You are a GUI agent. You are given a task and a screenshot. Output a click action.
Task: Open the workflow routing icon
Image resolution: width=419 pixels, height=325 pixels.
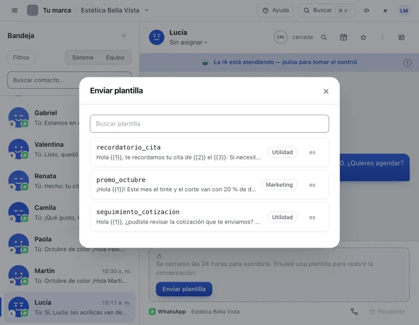(354, 311)
